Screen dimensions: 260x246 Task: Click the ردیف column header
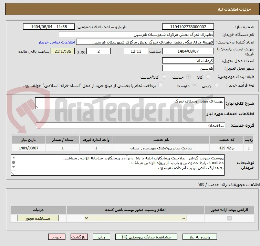249,140
